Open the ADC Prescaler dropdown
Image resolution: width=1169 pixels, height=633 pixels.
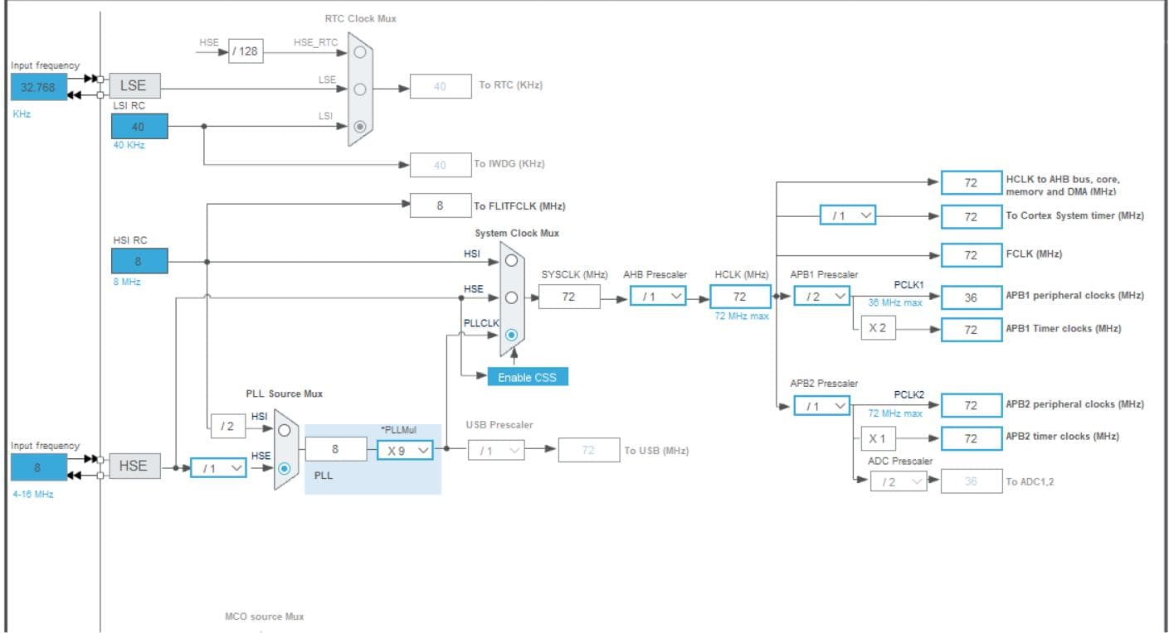point(899,481)
